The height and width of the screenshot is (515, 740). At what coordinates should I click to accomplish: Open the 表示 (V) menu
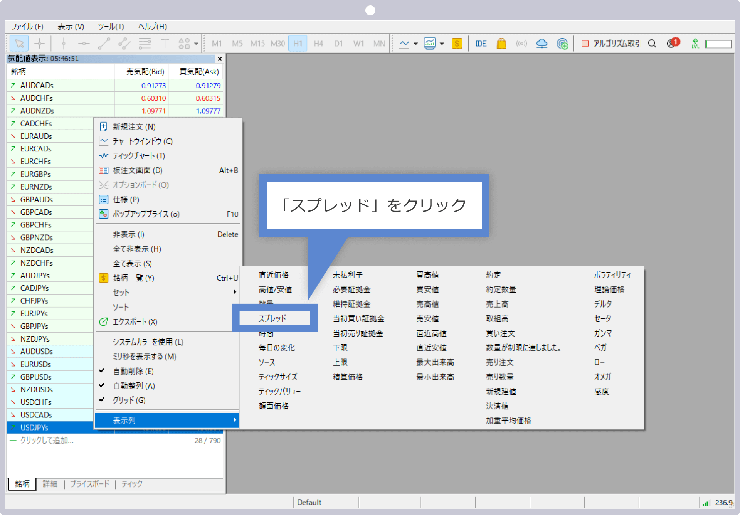71,27
